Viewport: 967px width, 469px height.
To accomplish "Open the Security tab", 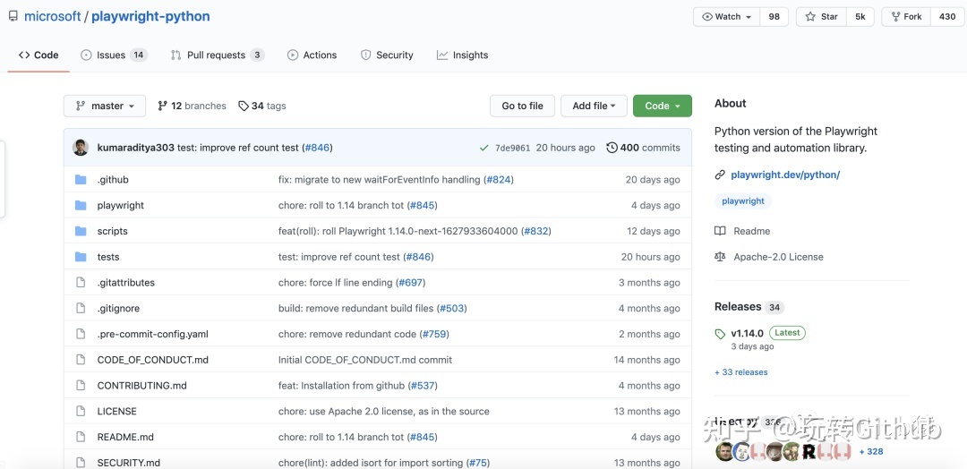I will tap(387, 55).
